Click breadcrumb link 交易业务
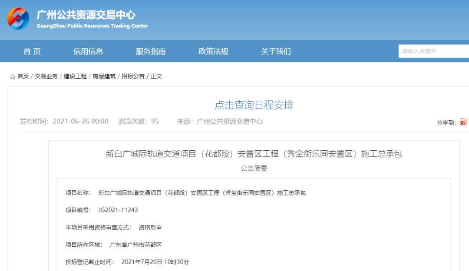This screenshot has height=271, width=469. (x=46, y=76)
